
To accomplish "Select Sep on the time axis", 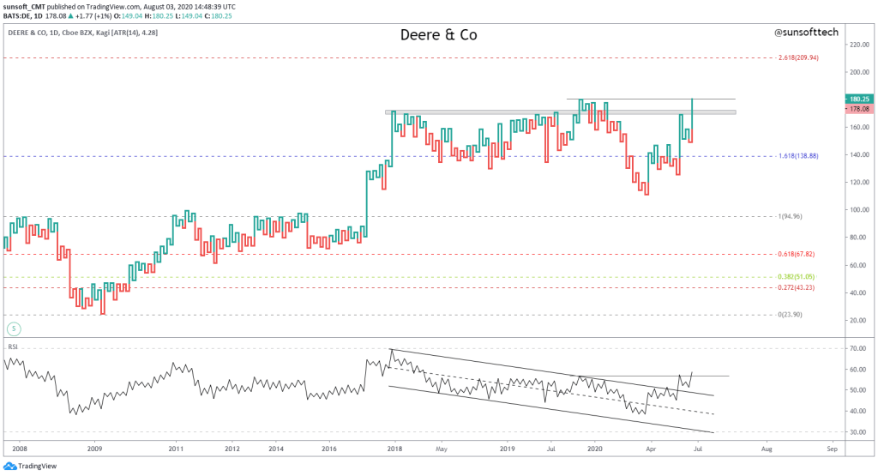I will 831,448.
